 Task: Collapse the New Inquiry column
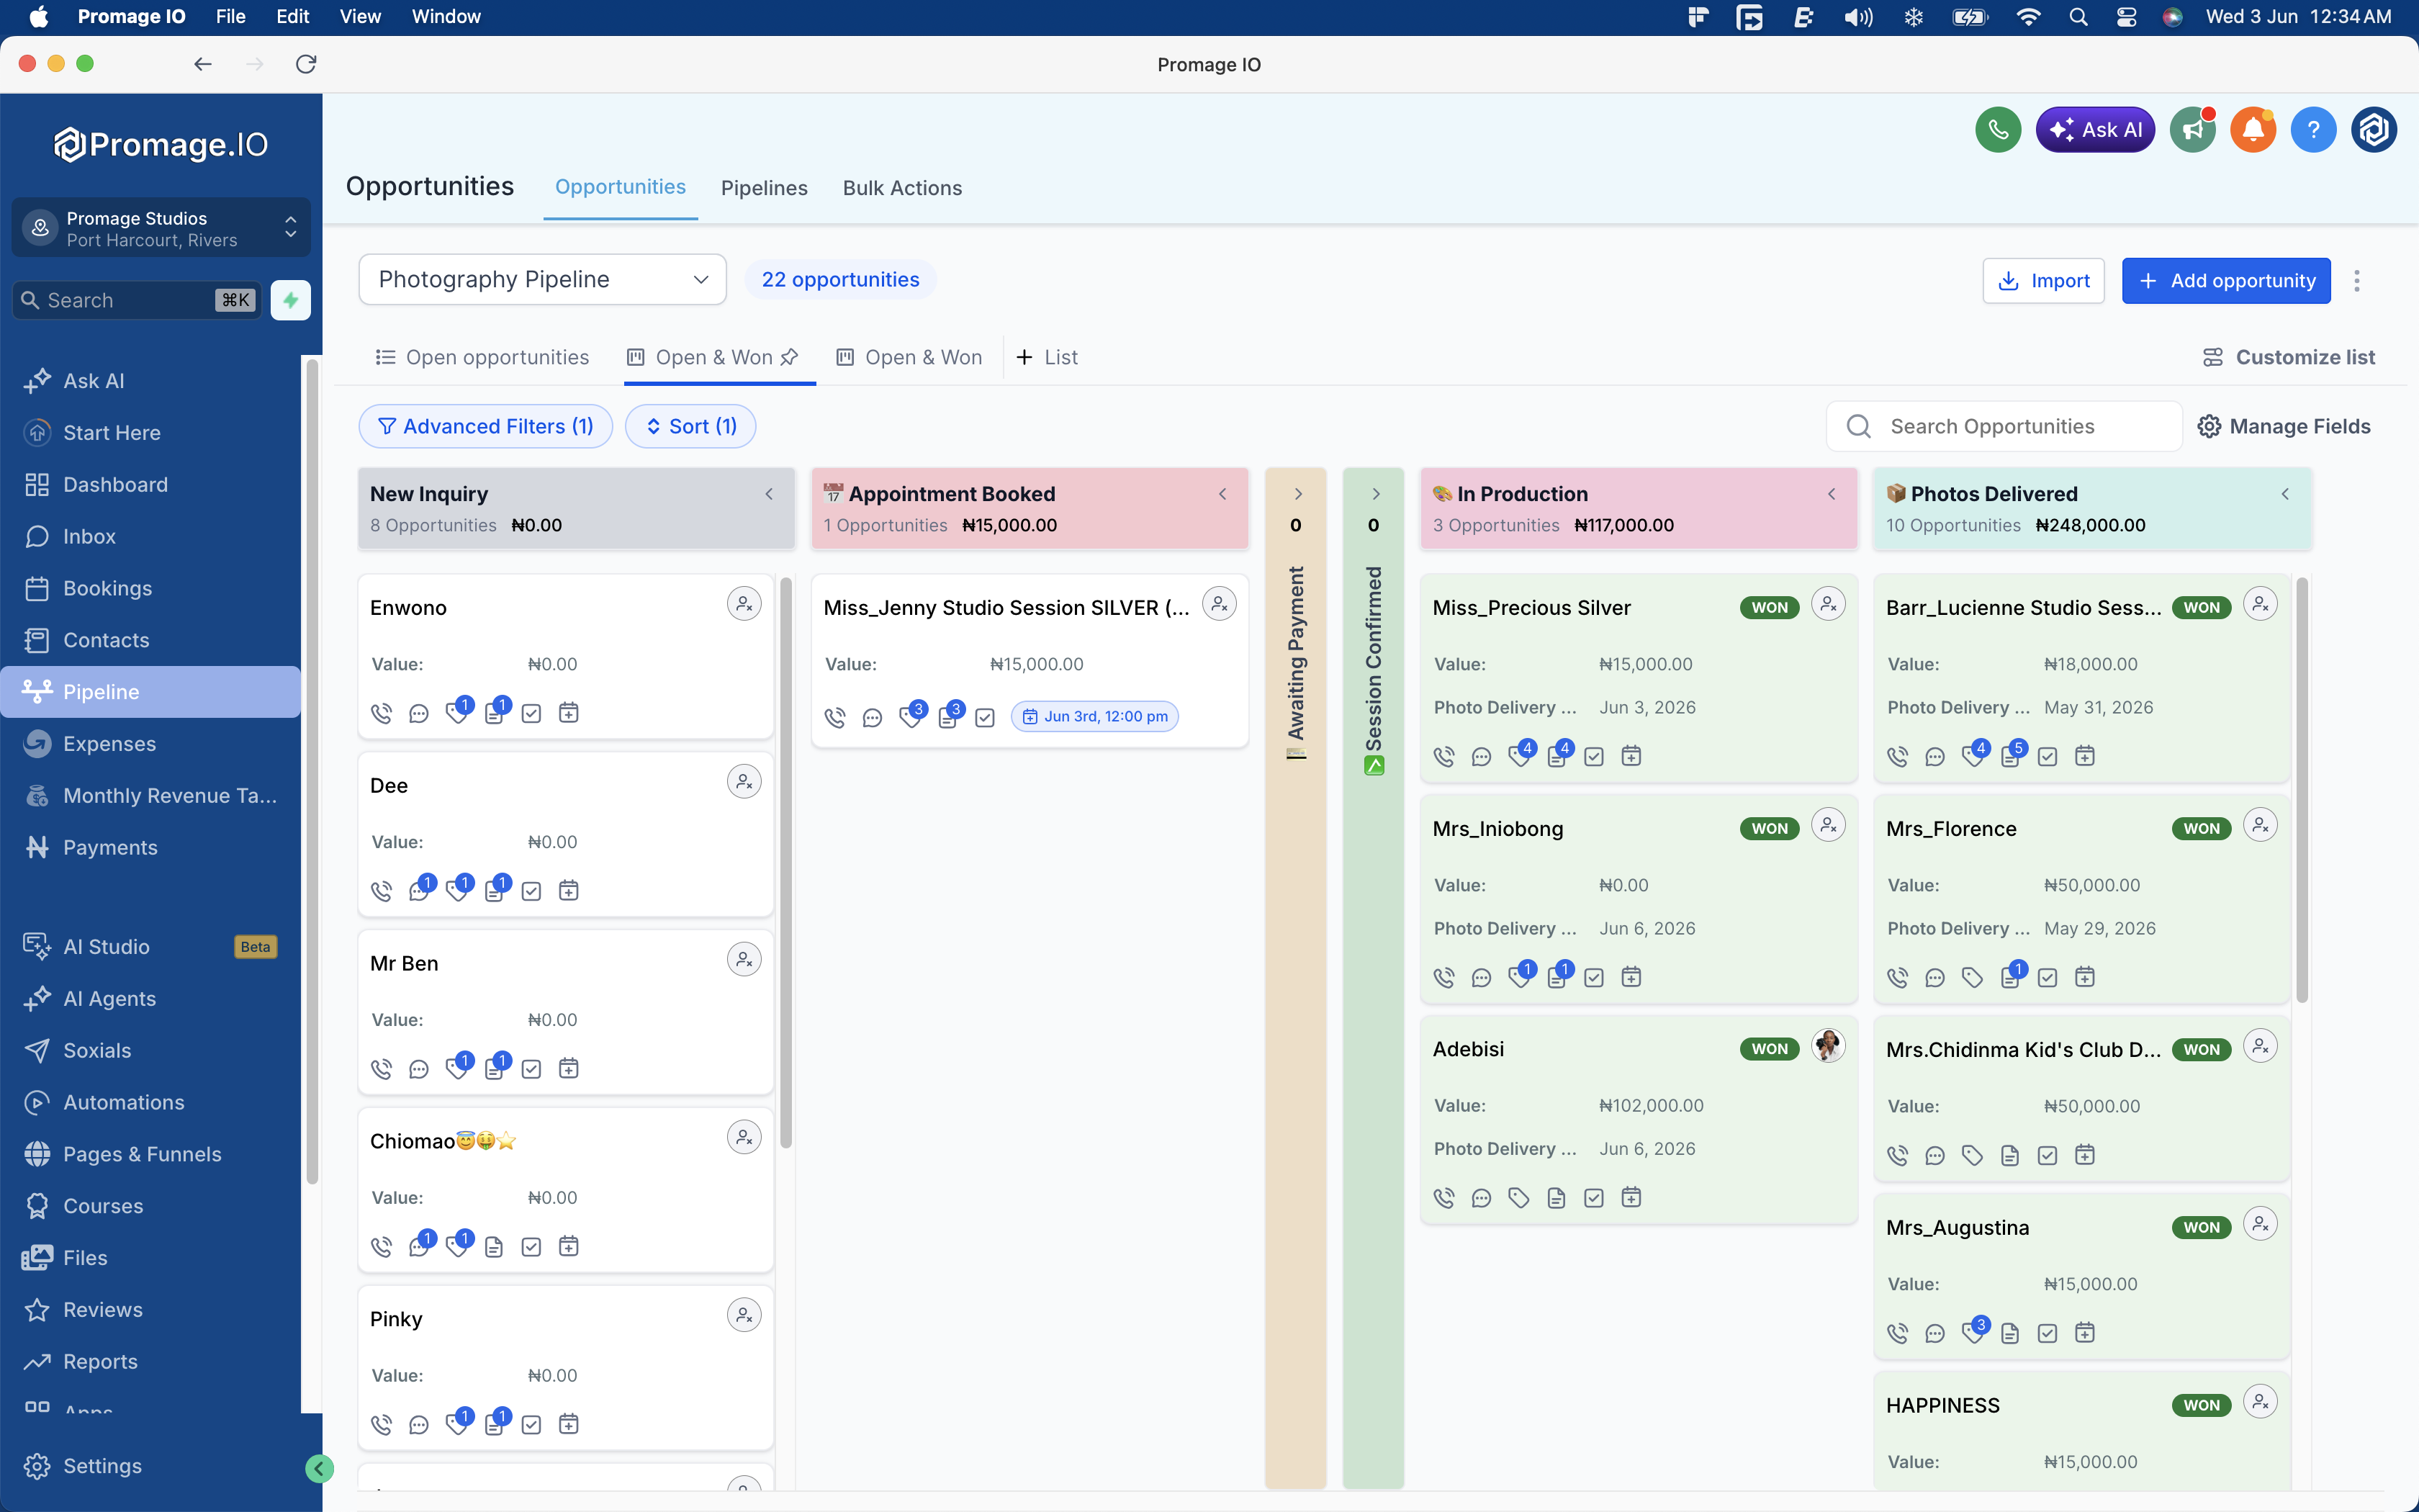(769, 494)
